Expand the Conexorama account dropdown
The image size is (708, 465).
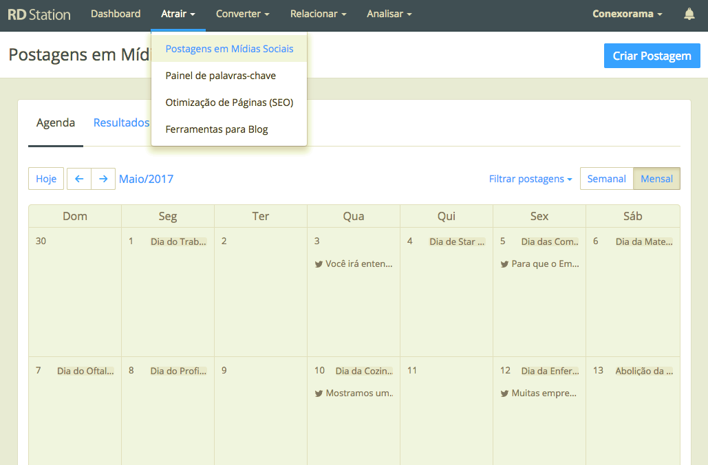(627, 14)
